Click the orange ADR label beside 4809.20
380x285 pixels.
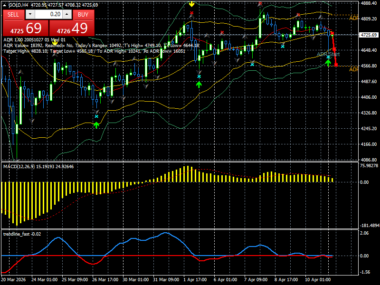click(353, 18)
